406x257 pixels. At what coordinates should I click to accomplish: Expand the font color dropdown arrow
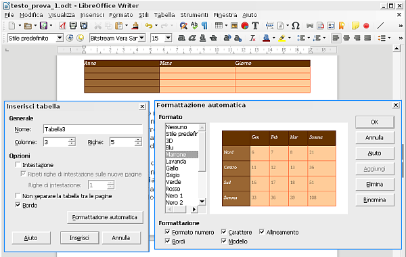(273, 39)
